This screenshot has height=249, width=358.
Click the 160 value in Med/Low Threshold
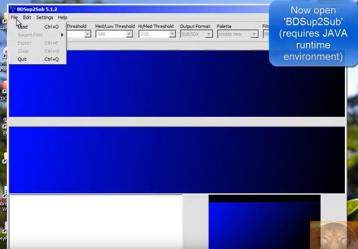102,34
